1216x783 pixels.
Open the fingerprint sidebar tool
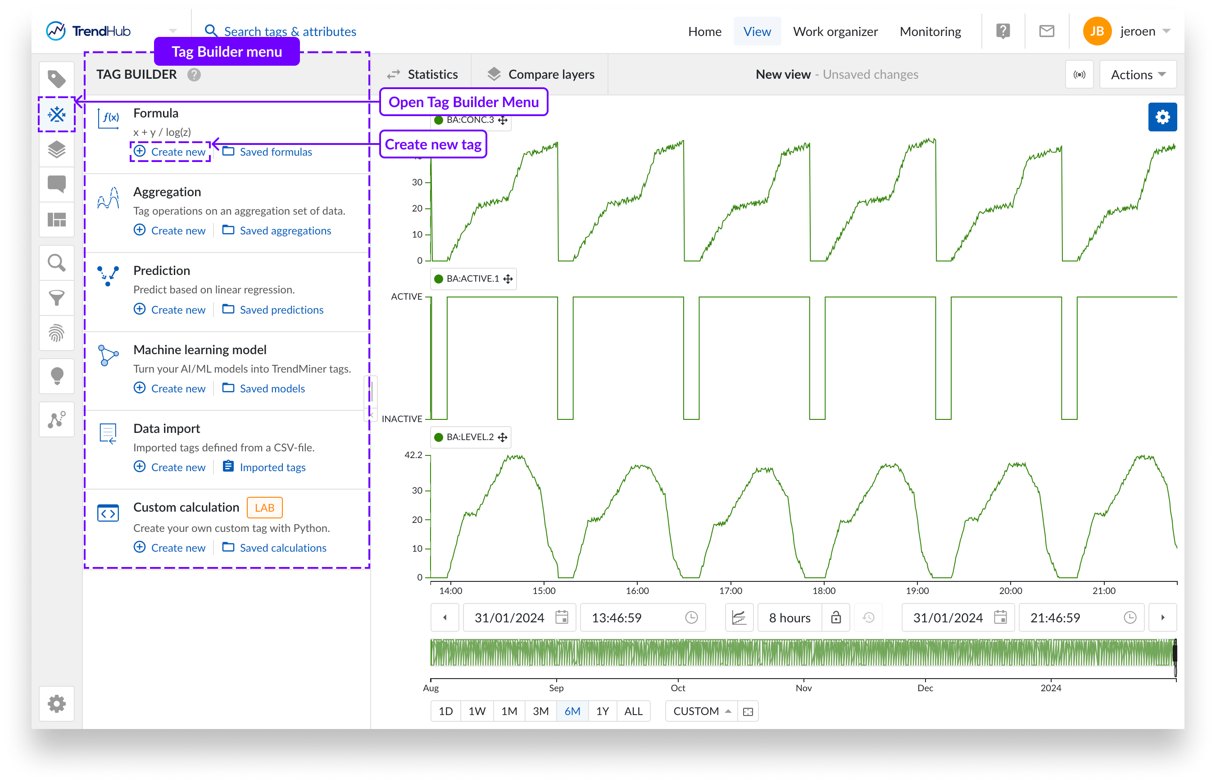click(56, 333)
